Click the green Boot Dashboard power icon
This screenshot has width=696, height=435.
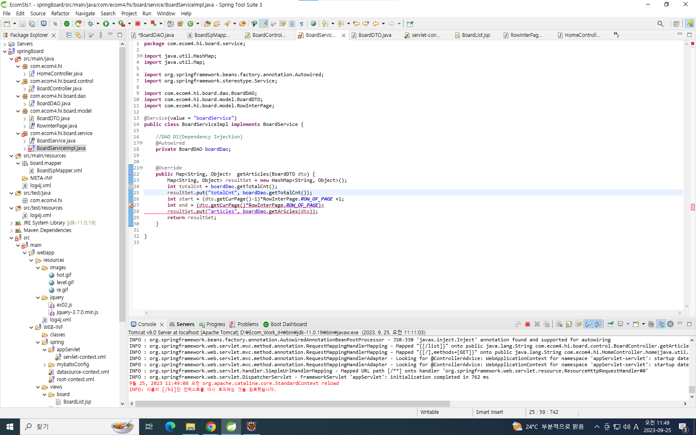click(x=66, y=24)
